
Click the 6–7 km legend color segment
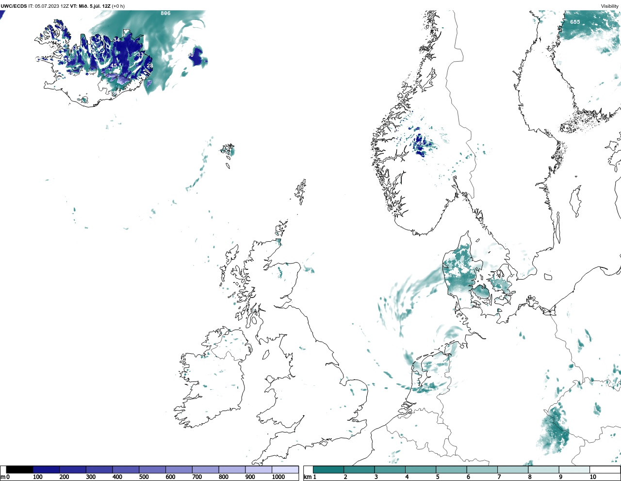click(482, 469)
